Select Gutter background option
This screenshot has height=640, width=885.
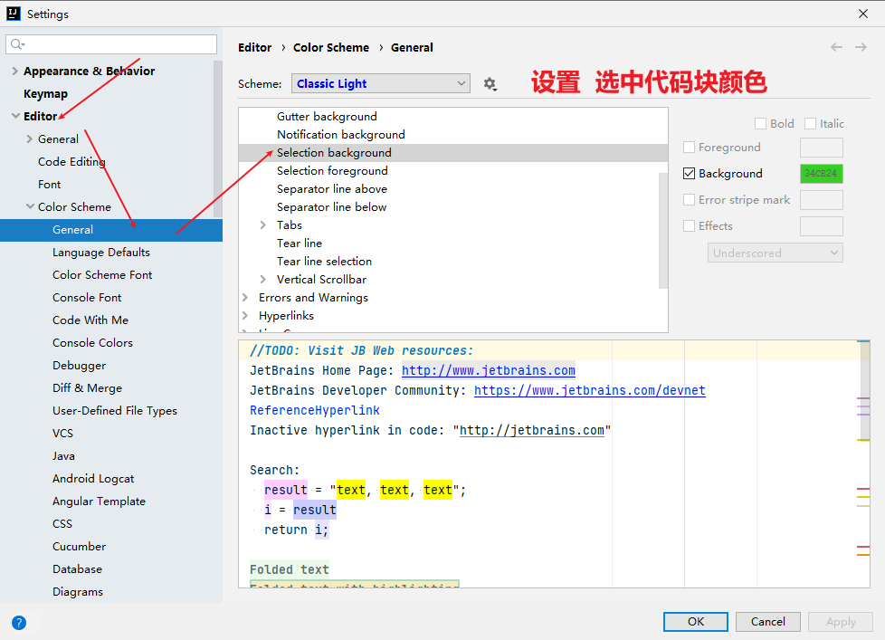pyautogui.click(x=327, y=116)
